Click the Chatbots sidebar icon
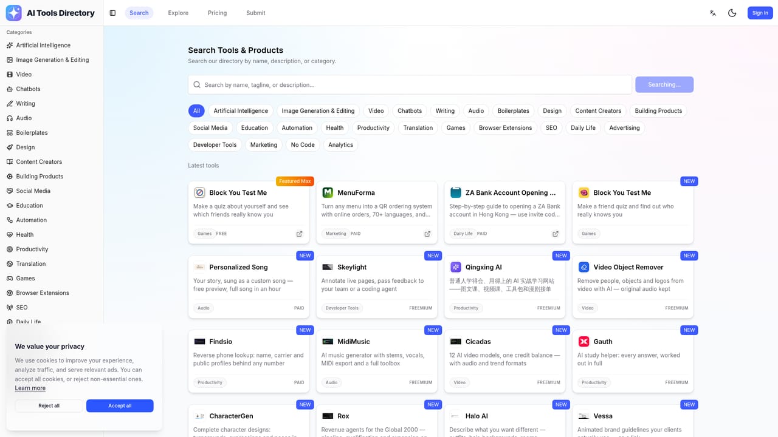This screenshot has height=437, width=778. tap(10, 89)
